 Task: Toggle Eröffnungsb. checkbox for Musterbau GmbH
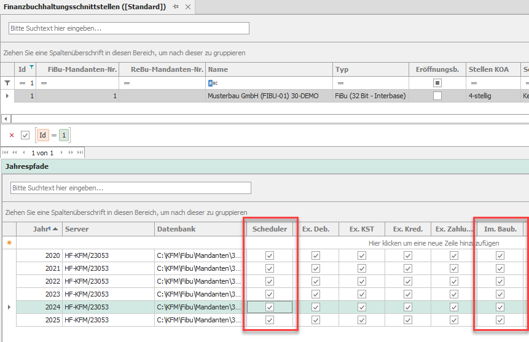(437, 96)
